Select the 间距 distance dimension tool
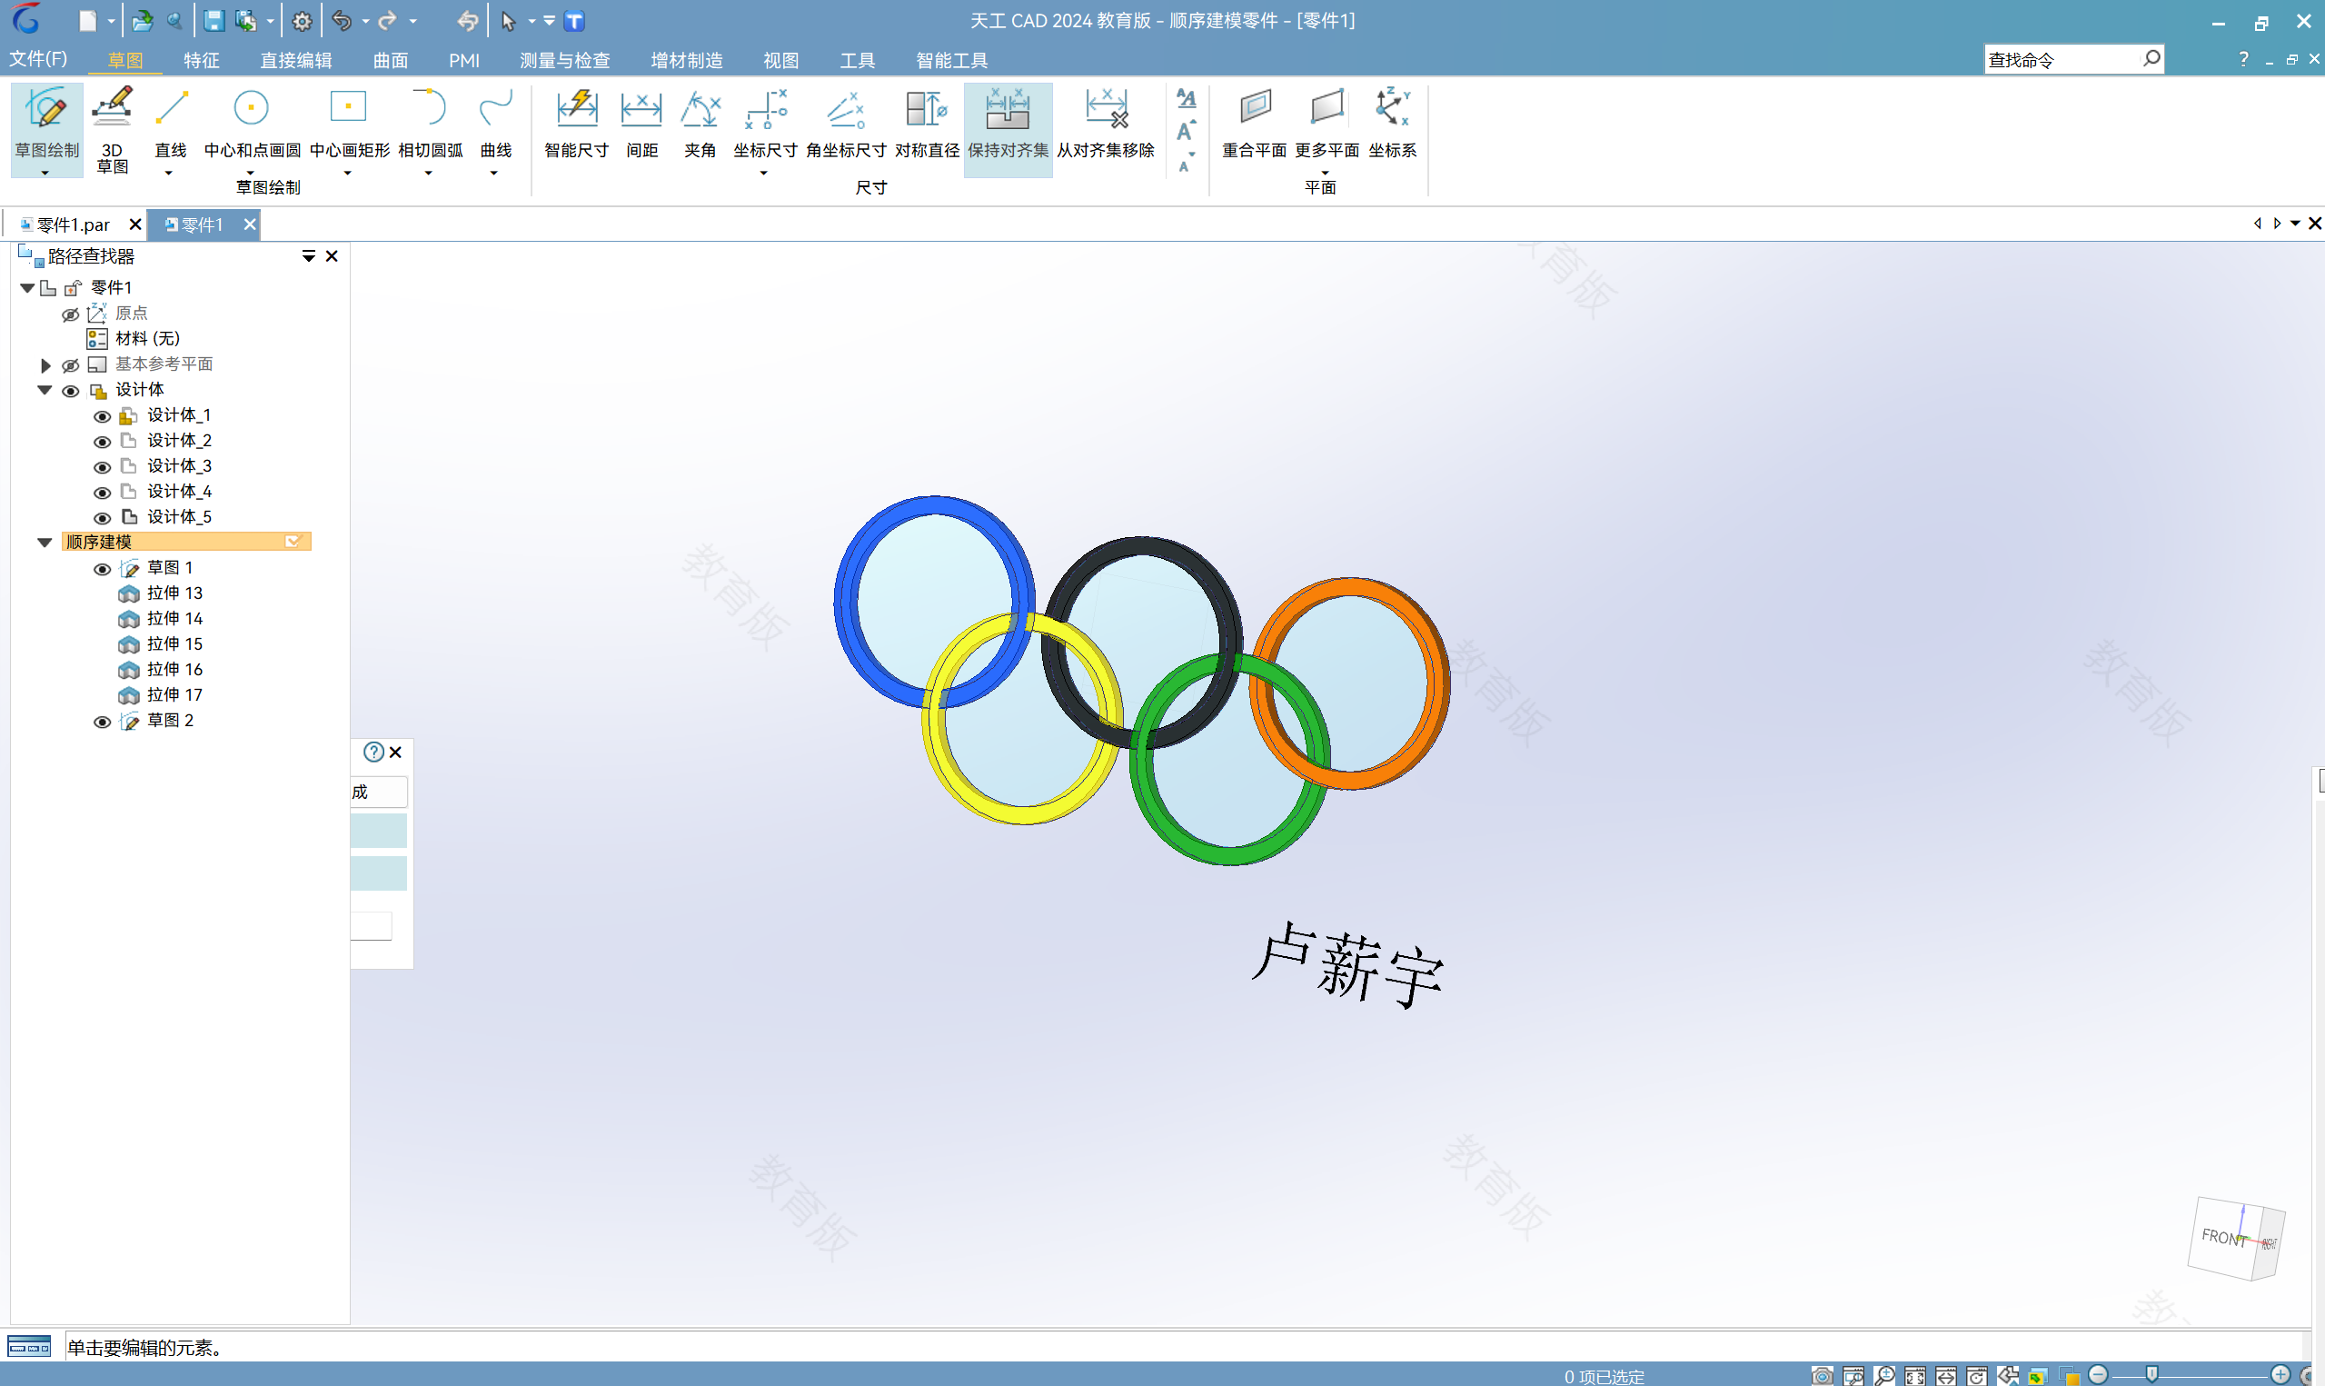The height and width of the screenshot is (1386, 2325). tap(642, 125)
